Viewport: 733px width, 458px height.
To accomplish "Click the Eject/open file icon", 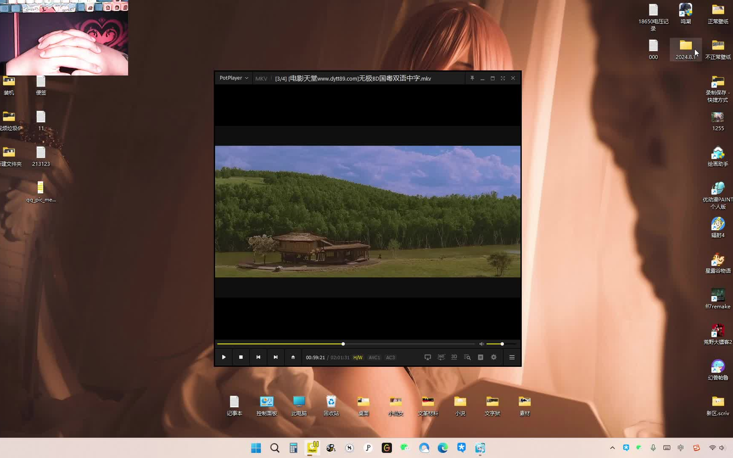I will [293, 357].
